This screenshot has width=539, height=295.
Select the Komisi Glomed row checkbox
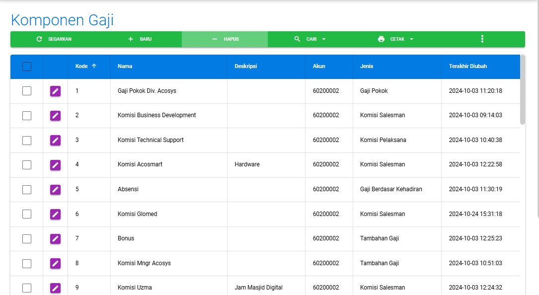27,214
